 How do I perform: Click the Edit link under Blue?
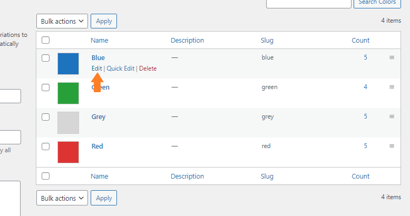(96, 68)
